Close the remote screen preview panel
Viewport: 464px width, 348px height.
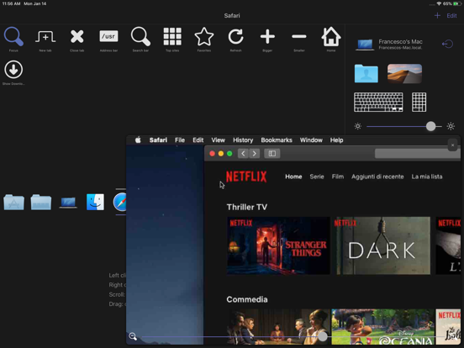[x=452, y=145]
